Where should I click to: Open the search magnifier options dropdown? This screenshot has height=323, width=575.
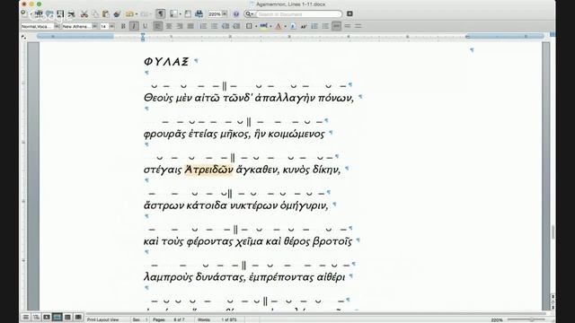coord(250,14)
